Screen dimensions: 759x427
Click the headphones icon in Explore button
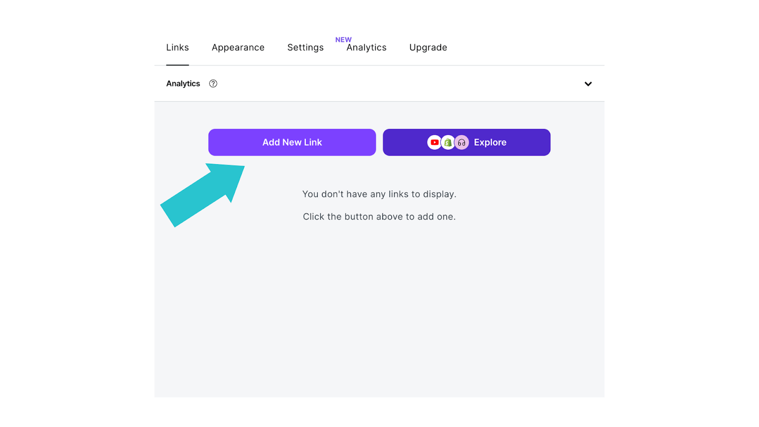(462, 142)
